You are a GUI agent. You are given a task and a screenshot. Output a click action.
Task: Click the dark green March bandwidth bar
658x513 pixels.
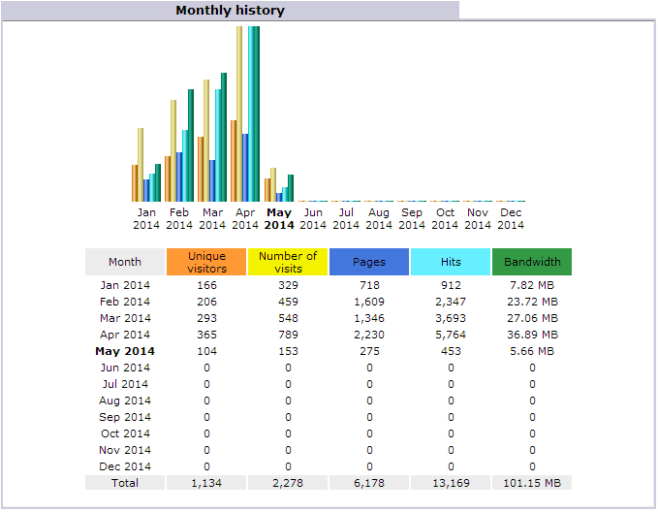click(x=224, y=137)
